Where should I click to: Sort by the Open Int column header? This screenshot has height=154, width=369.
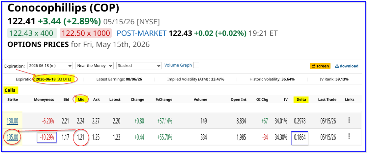coord(239,99)
